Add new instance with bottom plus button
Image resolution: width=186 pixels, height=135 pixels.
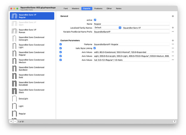point(11,122)
